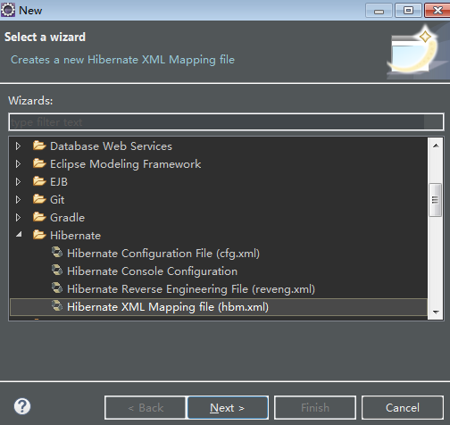Open the help question mark icon
The image size is (450, 425).
[x=22, y=406]
